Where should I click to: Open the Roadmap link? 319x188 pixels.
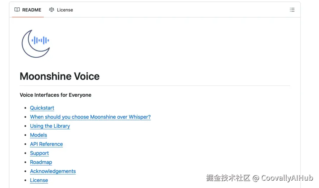(41, 162)
